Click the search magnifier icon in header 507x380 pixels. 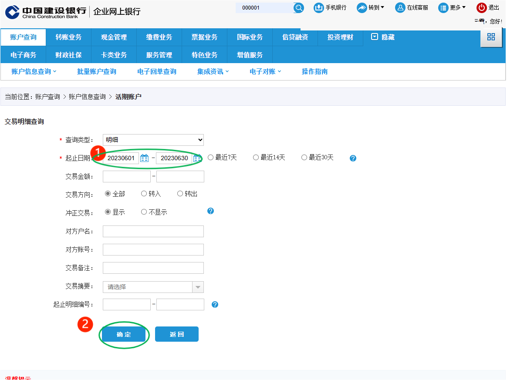[298, 8]
